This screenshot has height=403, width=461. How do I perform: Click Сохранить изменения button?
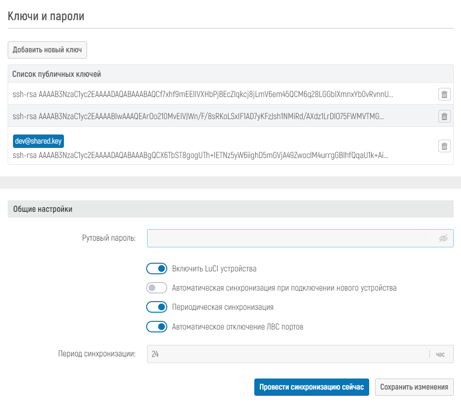414,387
